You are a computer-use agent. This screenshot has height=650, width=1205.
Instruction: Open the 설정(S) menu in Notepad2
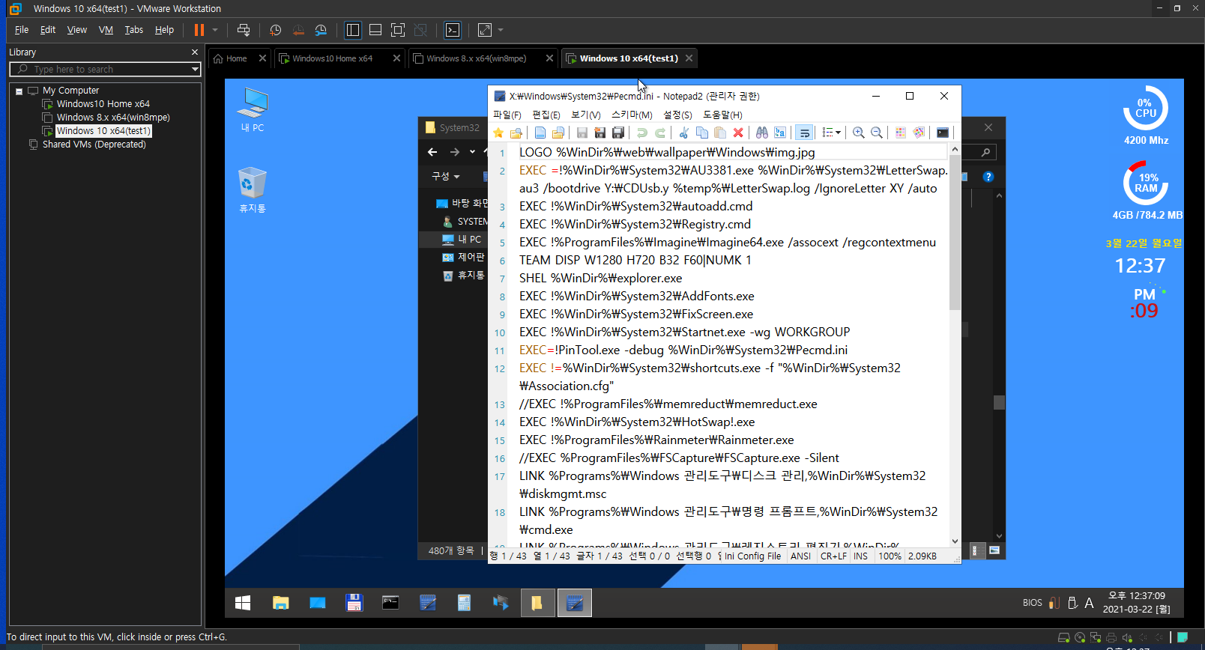677,115
